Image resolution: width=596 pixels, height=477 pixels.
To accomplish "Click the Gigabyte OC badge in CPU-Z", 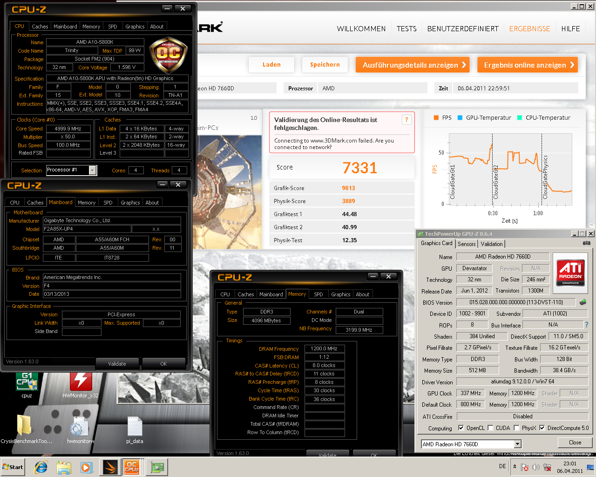I will pyautogui.click(x=168, y=55).
